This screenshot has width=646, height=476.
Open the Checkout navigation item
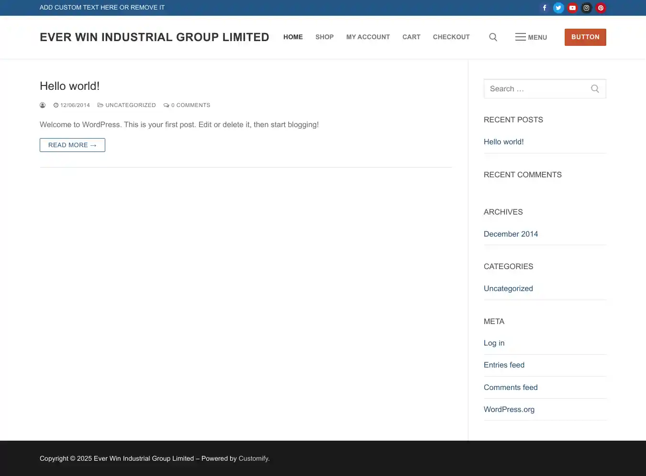click(x=451, y=37)
